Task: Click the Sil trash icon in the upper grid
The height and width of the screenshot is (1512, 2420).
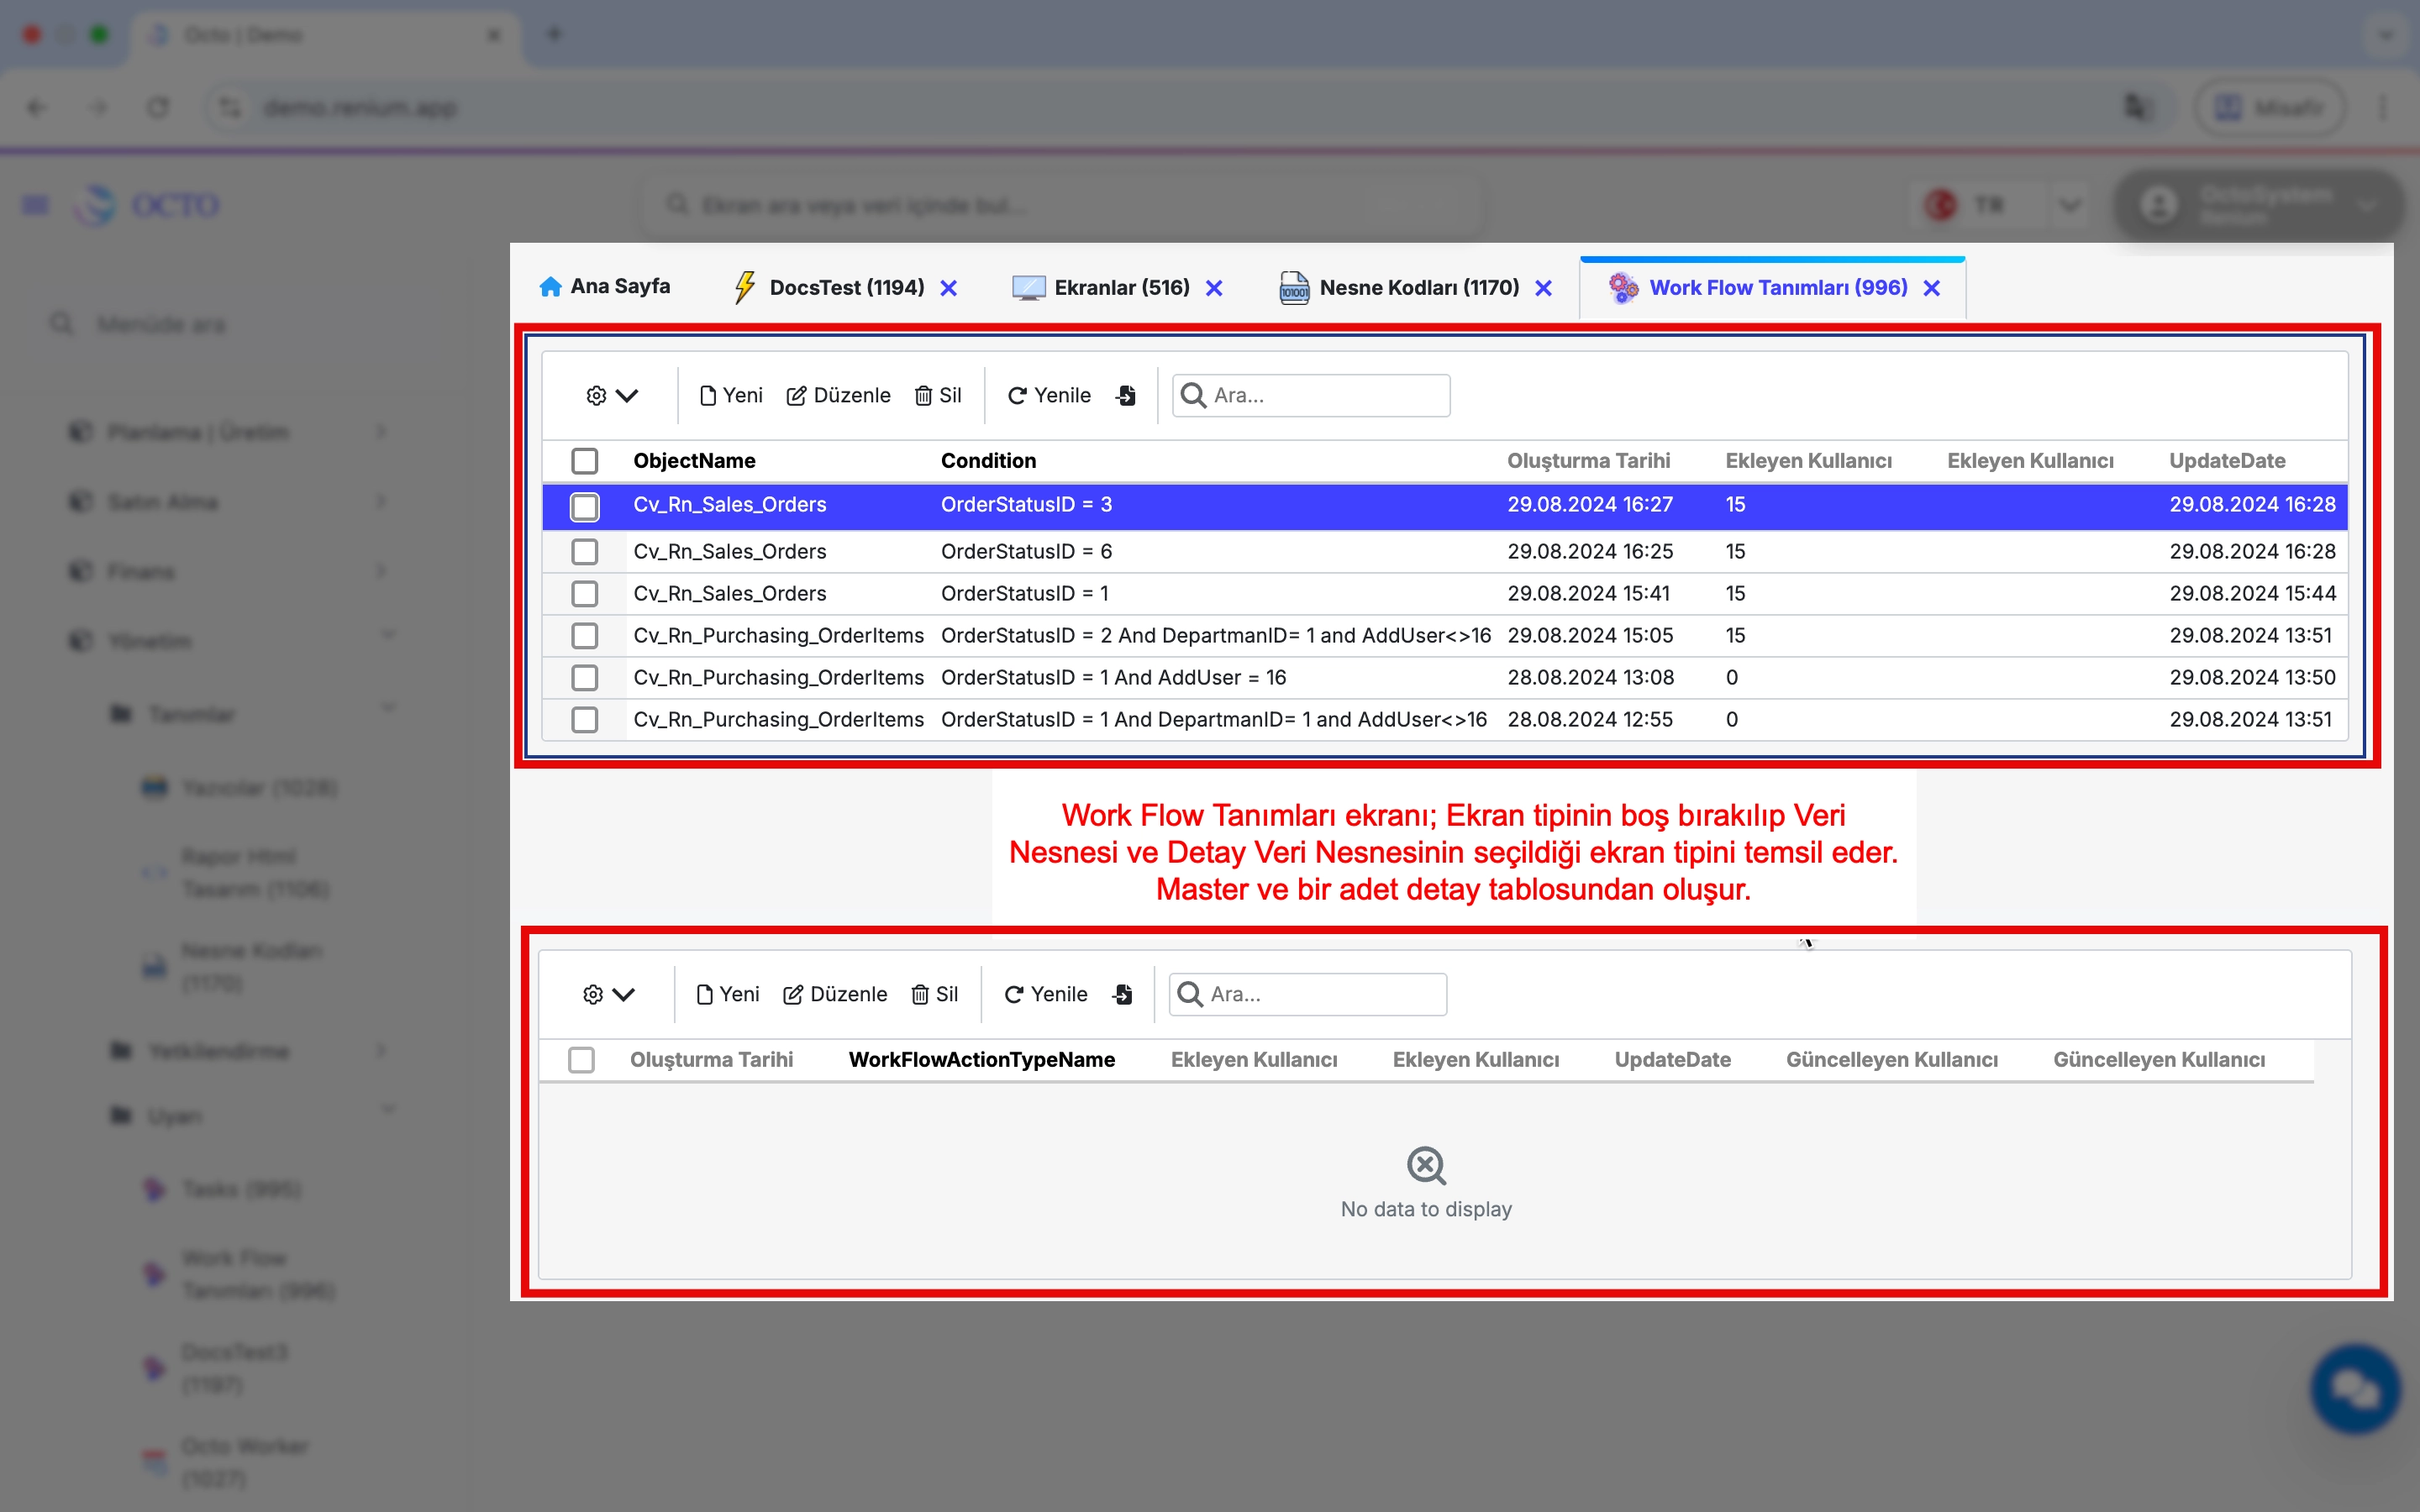Action: point(923,396)
